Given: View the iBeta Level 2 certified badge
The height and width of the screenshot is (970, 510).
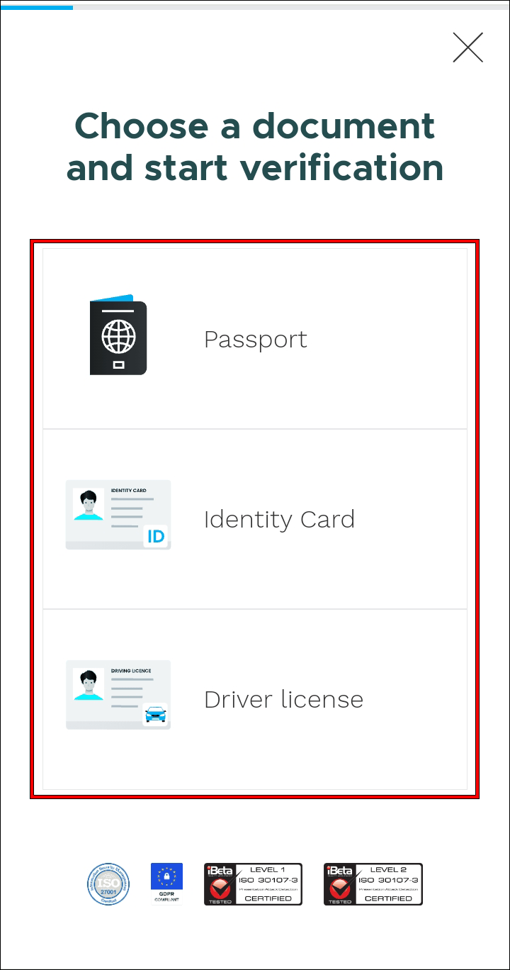Looking at the screenshot, I should [x=373, y=884].
